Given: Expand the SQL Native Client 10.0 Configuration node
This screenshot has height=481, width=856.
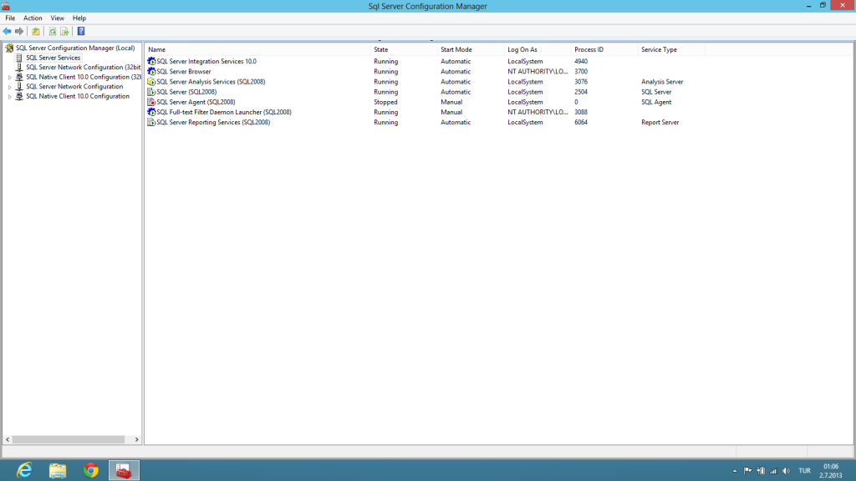Looking at the screenshot, I should (x=9, y=97).
